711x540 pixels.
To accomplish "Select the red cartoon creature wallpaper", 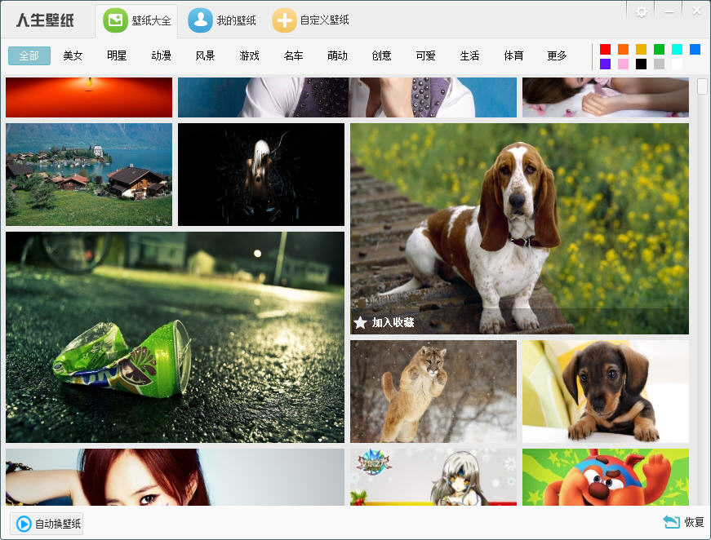I will pos(606,477).
